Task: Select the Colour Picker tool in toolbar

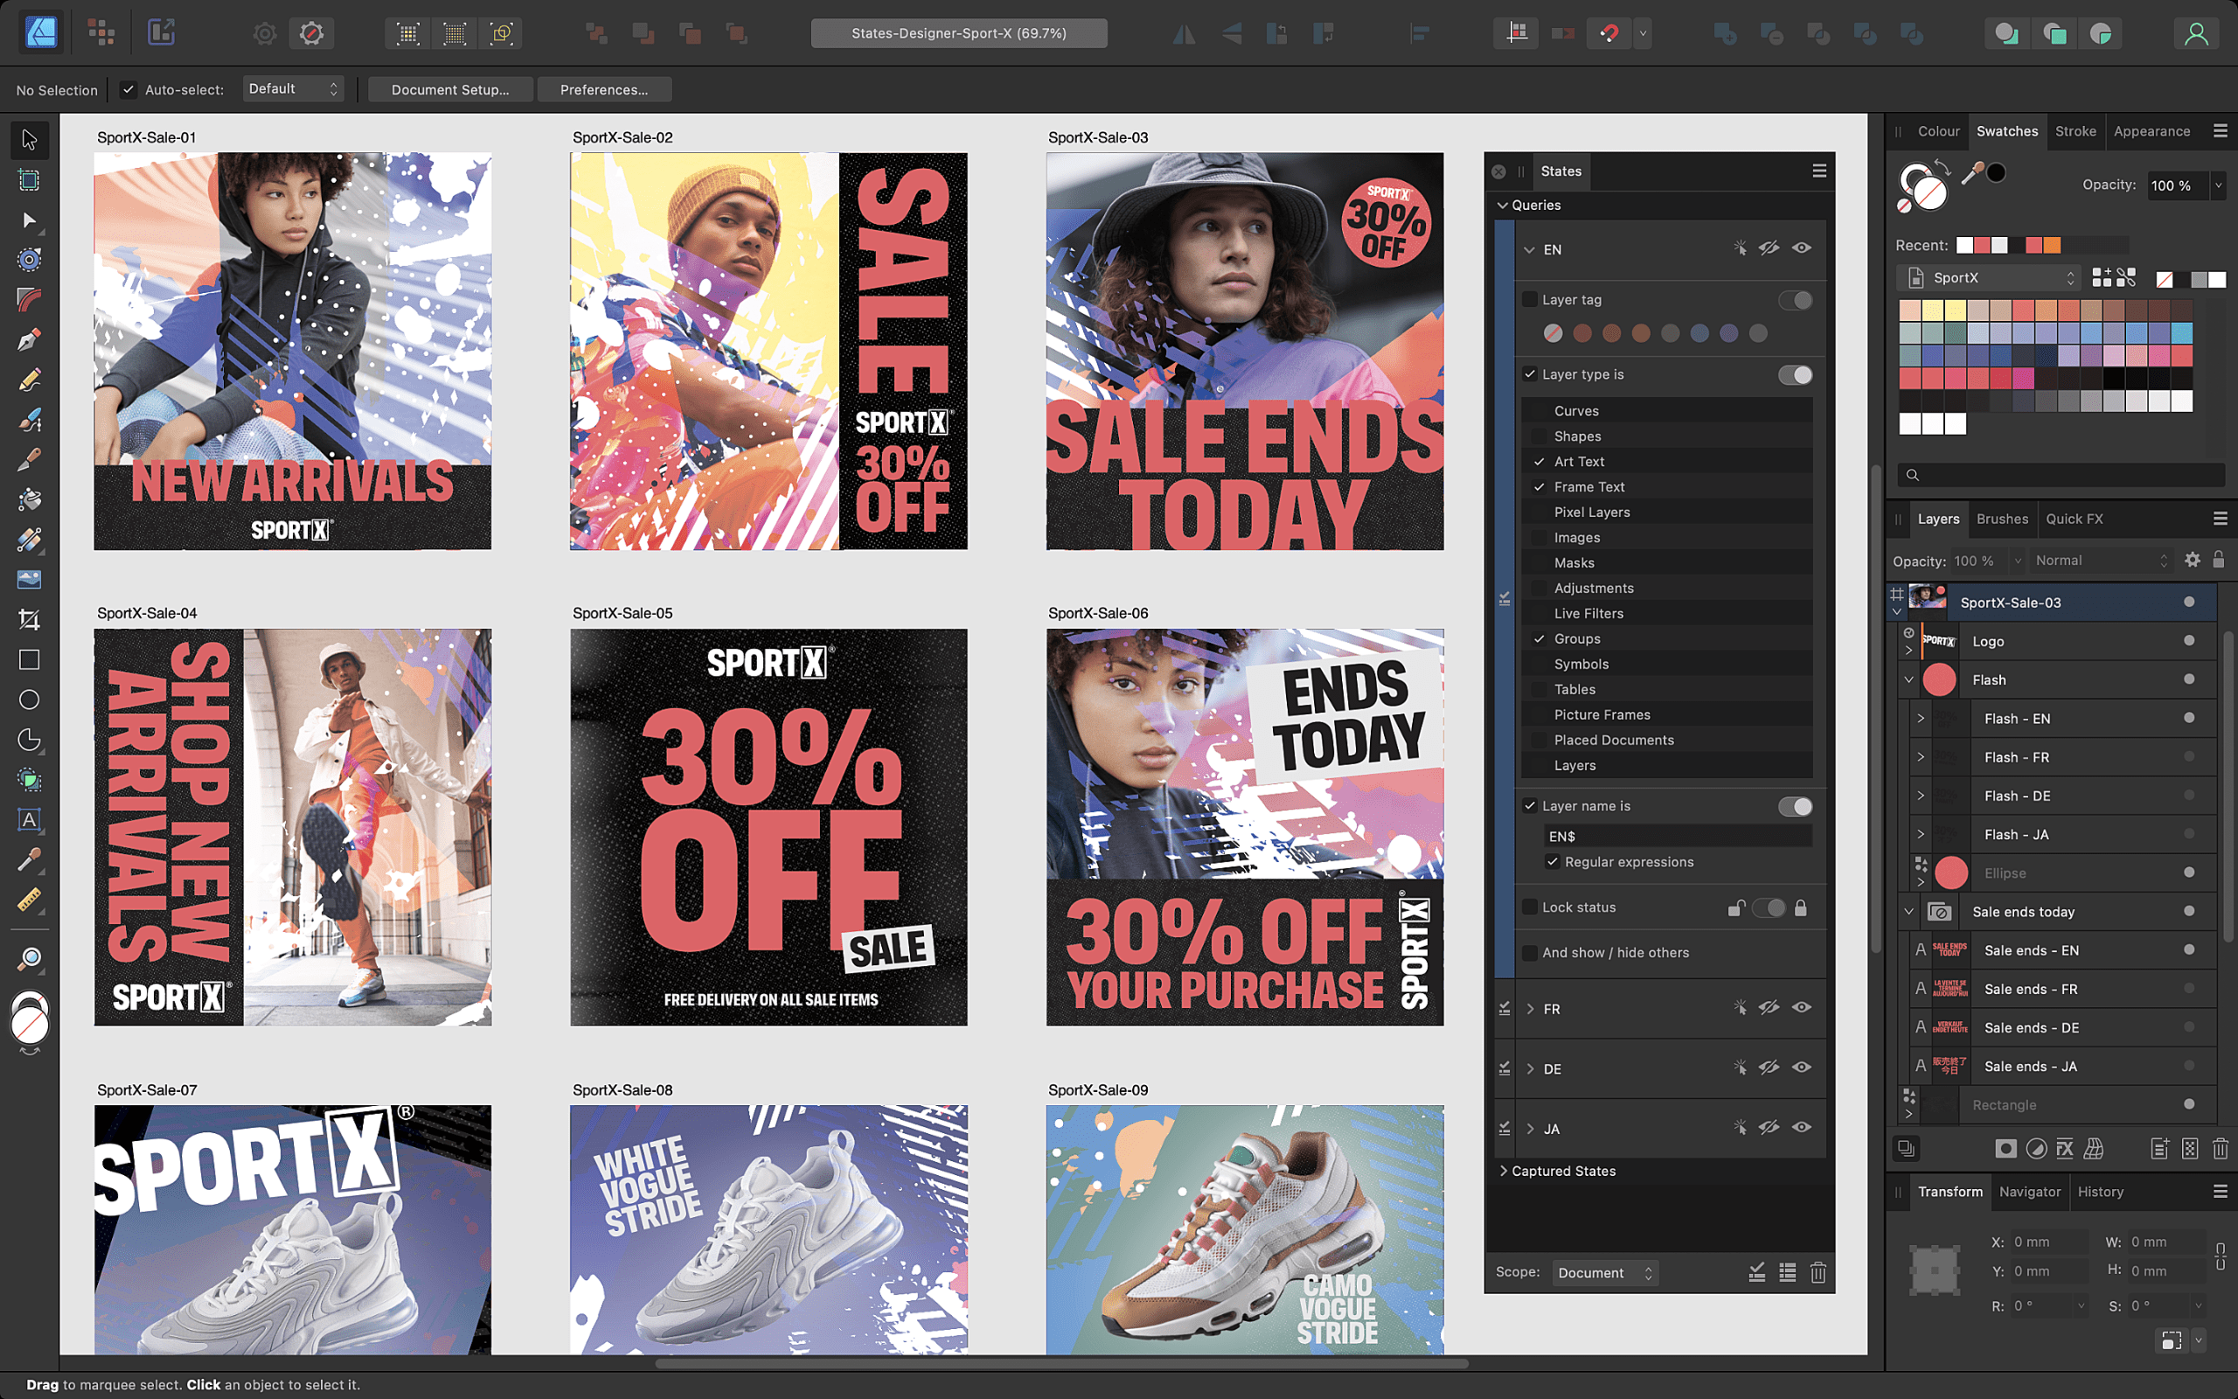Action: 29,860
